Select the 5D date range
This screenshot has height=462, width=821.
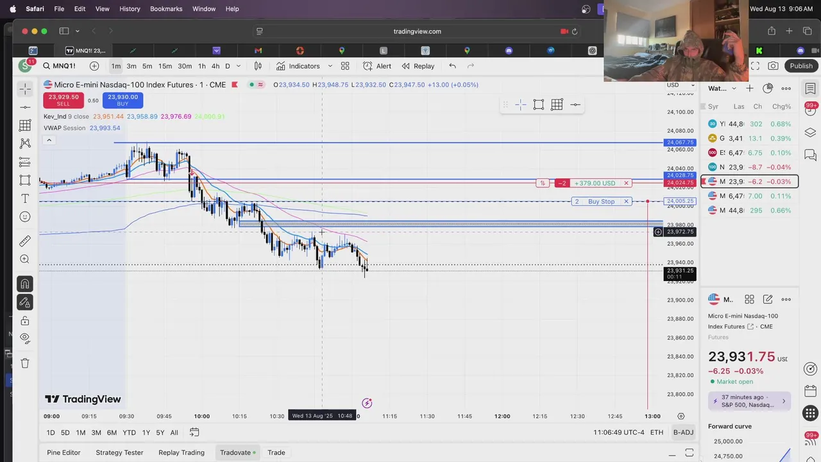point(65,432)
